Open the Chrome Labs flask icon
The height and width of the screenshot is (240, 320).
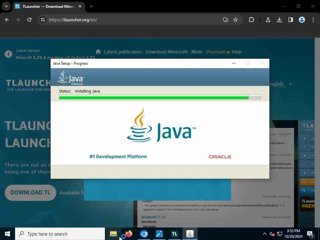pos(268,20)
